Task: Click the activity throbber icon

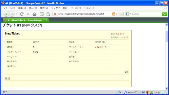Action: coord(166,8)
